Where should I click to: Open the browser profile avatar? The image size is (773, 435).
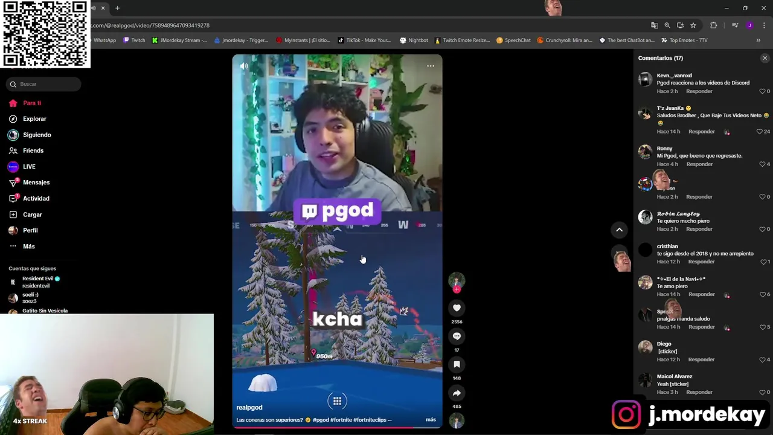(x=749, y=25)
